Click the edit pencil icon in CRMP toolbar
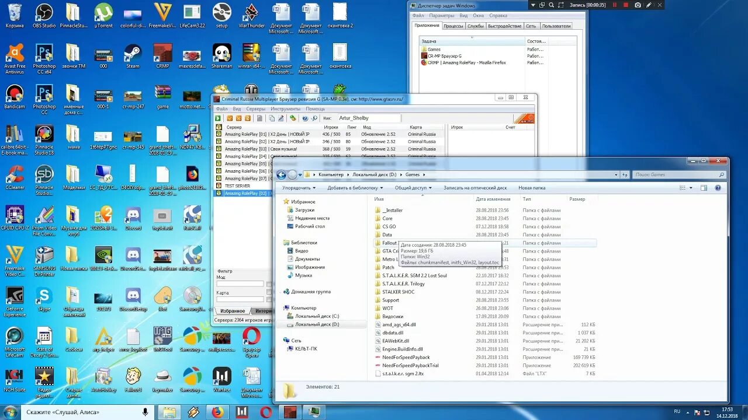The image size is (748, 420). click(x=280, y=118)
